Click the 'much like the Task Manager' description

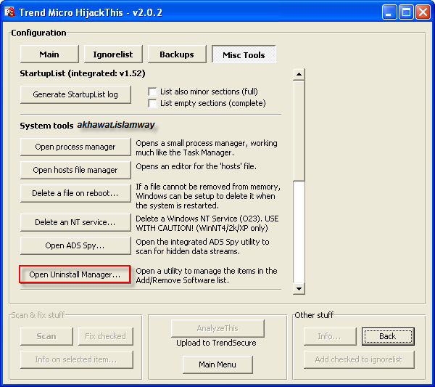click(185, 152)
